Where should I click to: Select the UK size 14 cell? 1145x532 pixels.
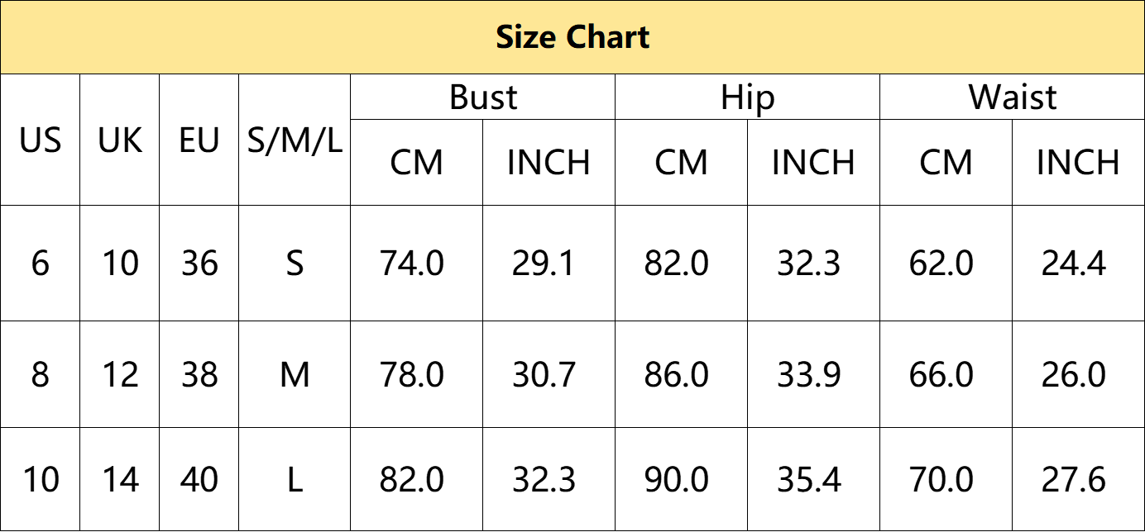(120, 480)
